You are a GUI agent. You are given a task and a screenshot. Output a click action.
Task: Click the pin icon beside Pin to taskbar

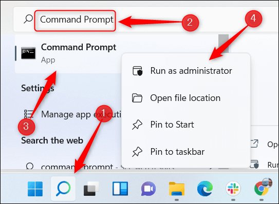tap(137, 152)
